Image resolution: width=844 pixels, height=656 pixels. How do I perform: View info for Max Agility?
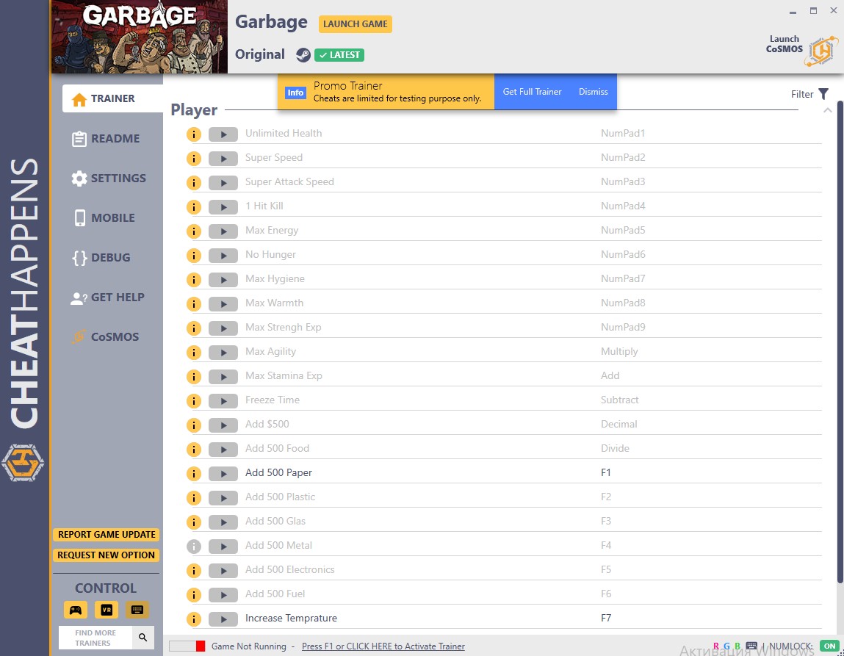[x=194, y=353]
